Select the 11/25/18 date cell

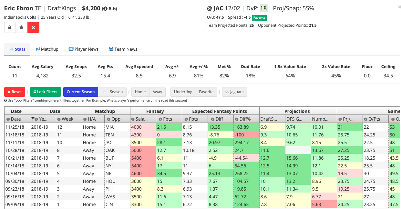pos(17,127)
